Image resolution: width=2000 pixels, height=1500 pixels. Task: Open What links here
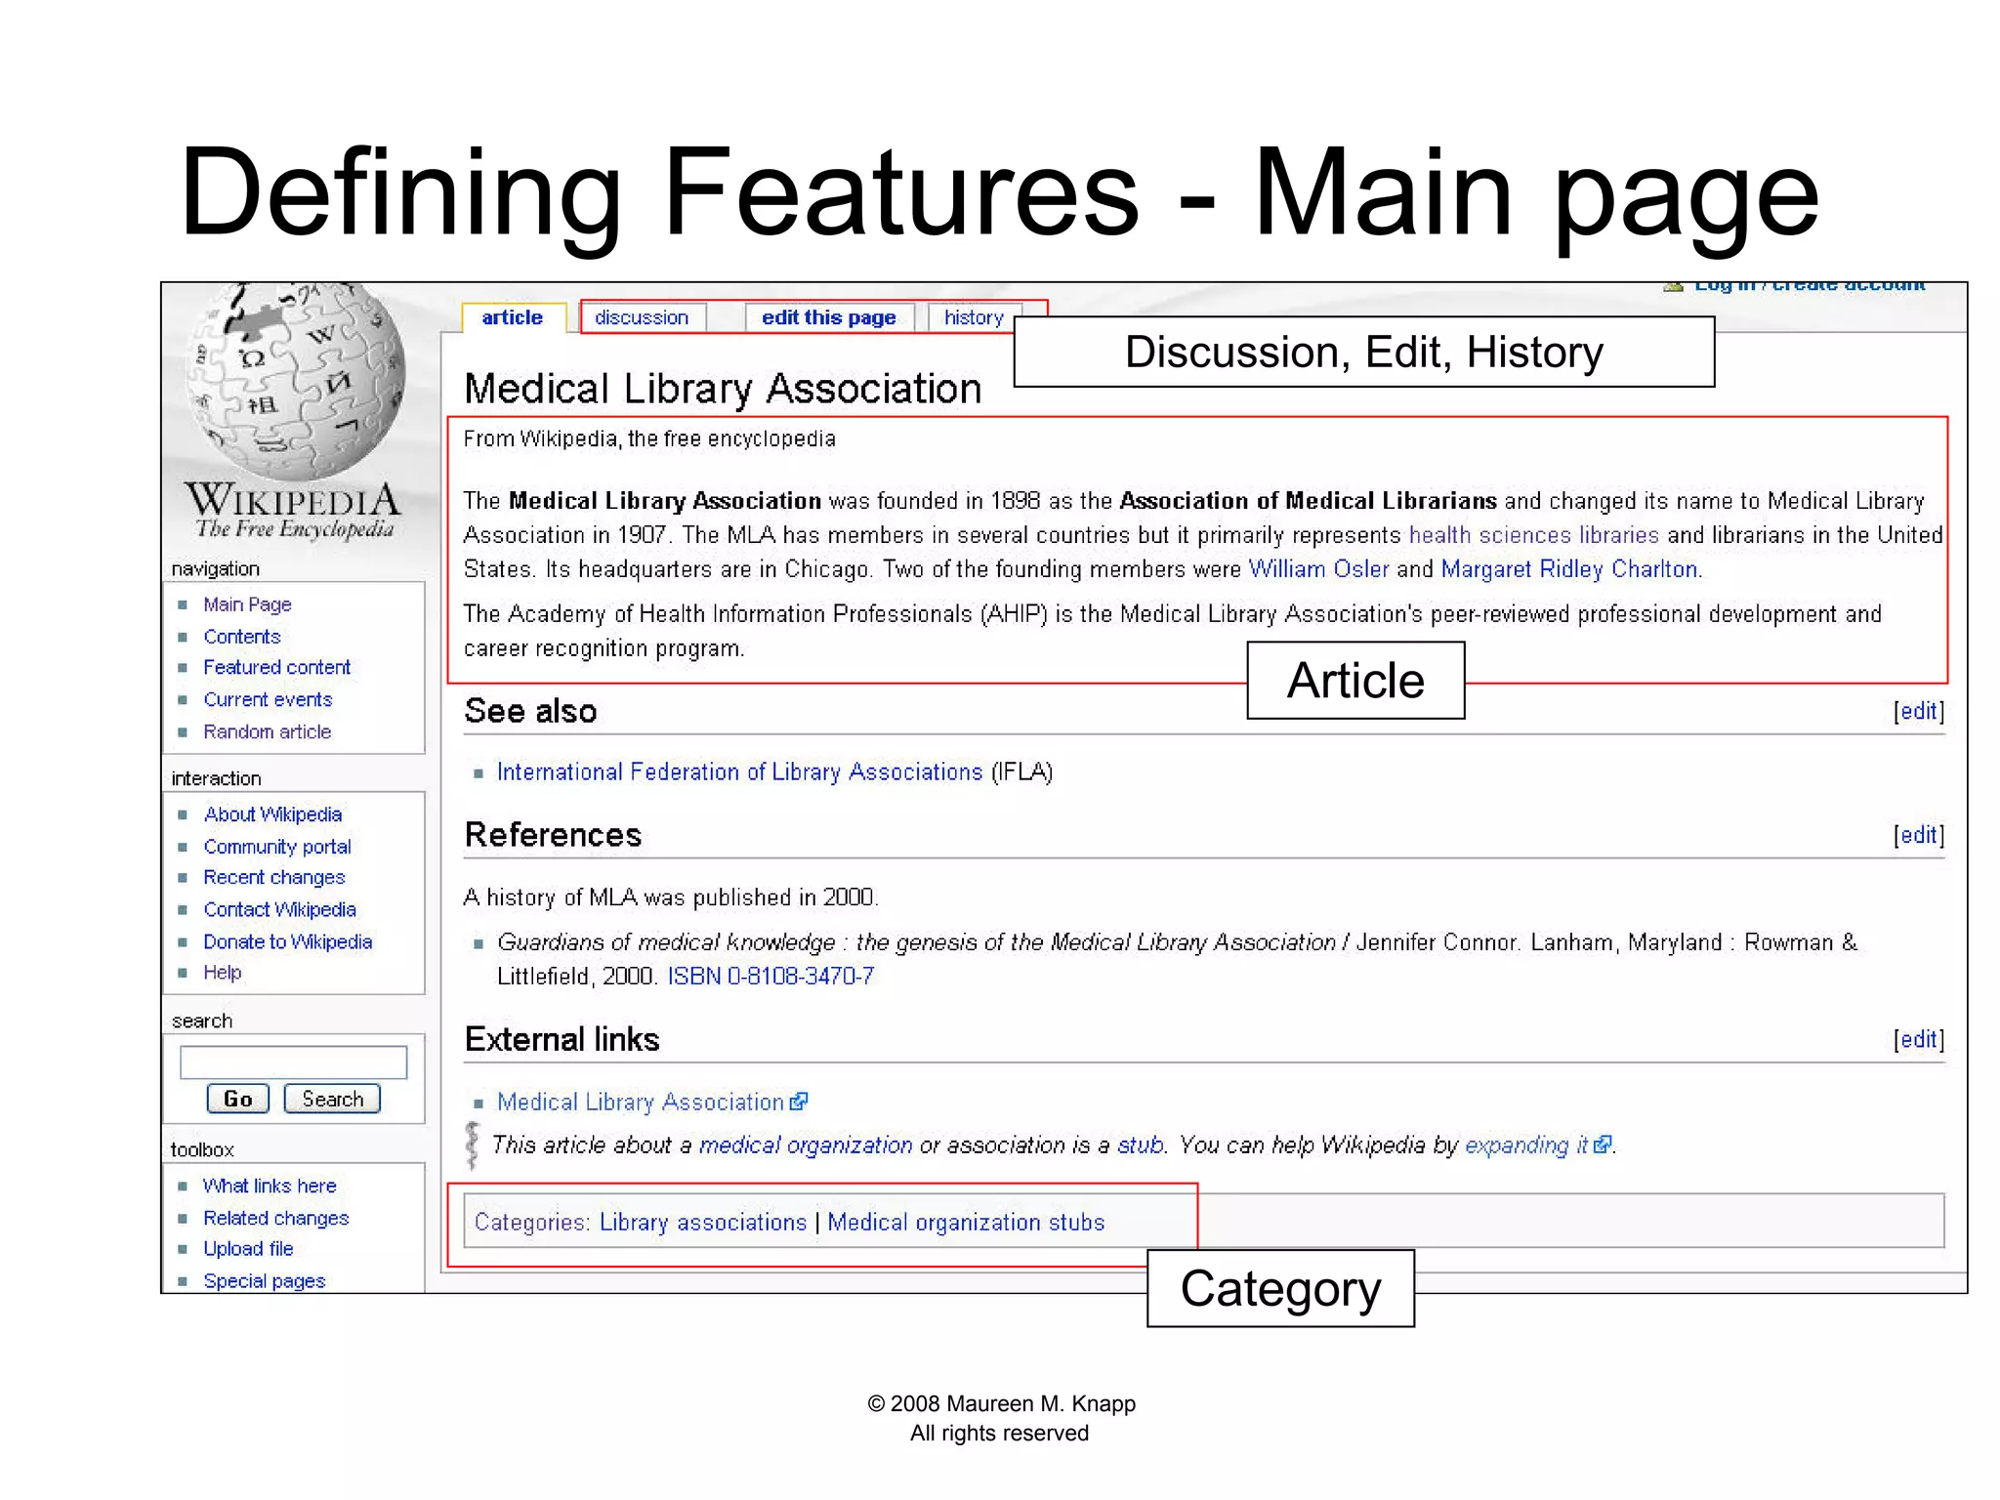pyautogui.click(x=270, y=1186)
